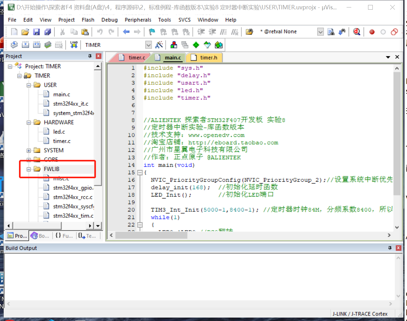Viewport: 407px width, 321px height.
Task: Switch to the Books panel tab
Action: click(x=40, y=236)
